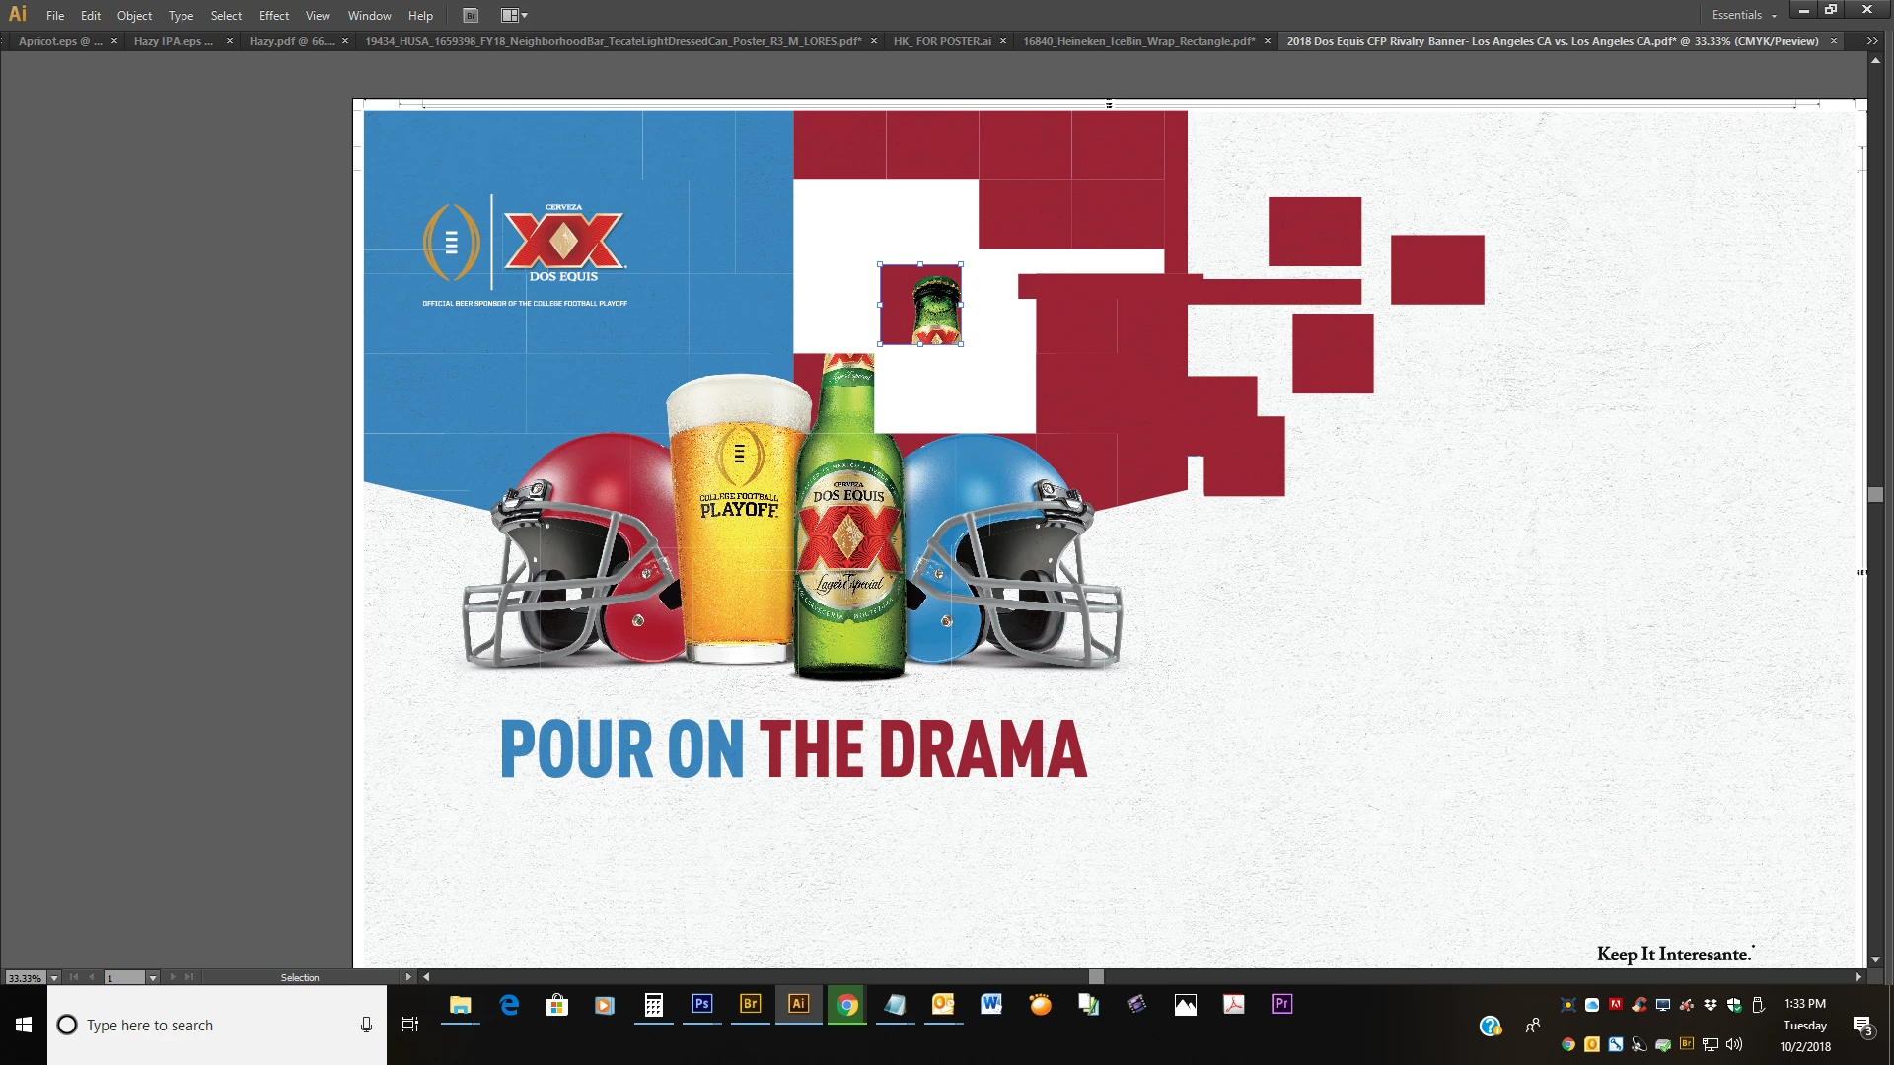Open the zoom level dropdown arrow
Viewport: 1894px width, 1065px height.
pyautogui.click(x=54, y=978)
